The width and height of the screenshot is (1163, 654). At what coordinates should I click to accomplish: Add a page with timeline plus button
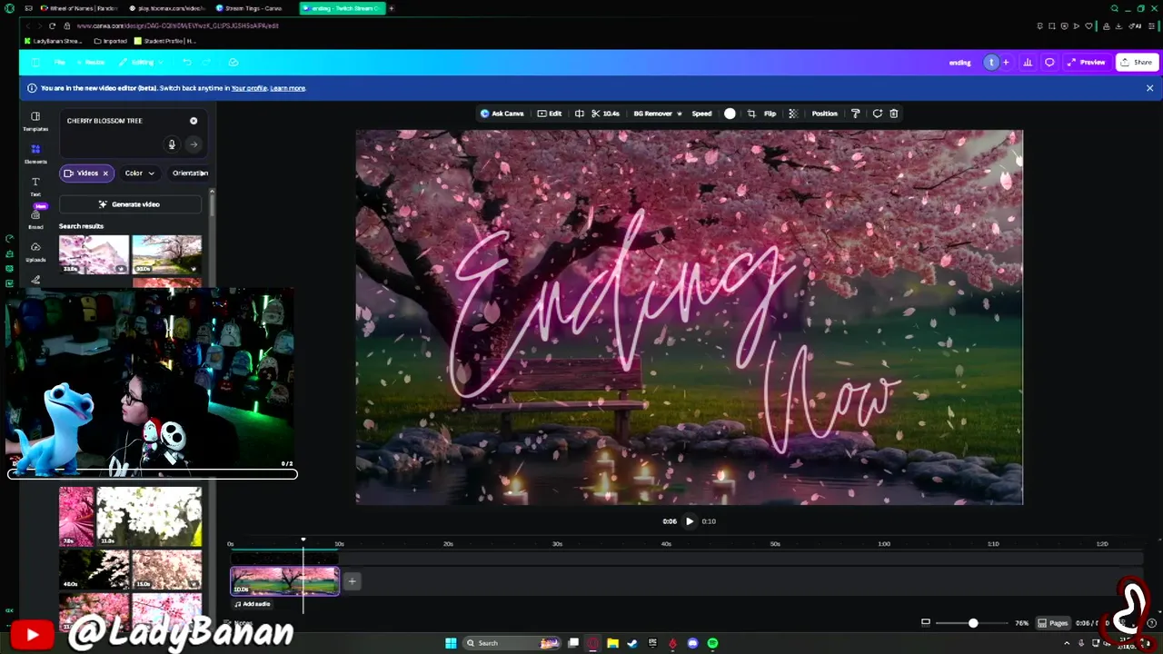point(352,581)
